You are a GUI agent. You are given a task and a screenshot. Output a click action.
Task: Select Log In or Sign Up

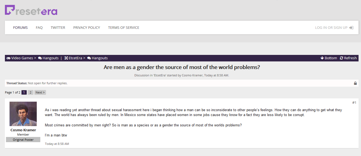click(331, 27)
